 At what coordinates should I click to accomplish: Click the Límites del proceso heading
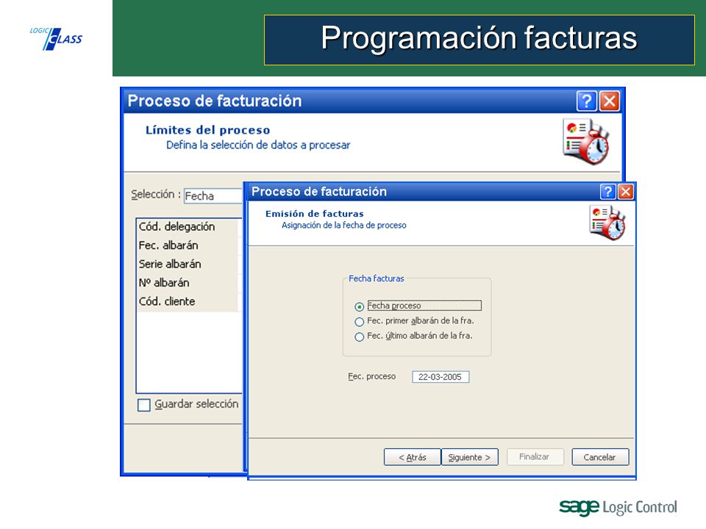[207, 130]
